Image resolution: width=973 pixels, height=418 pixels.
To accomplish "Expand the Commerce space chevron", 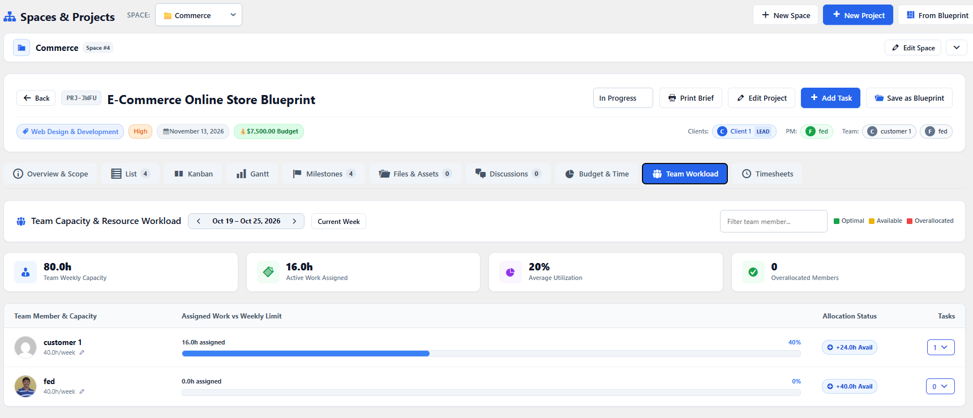I will click(x=957, y=48).
